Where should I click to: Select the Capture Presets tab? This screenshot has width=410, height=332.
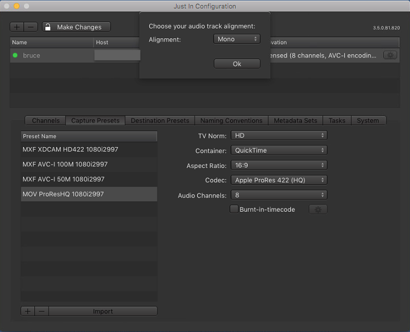pos(95,121)
